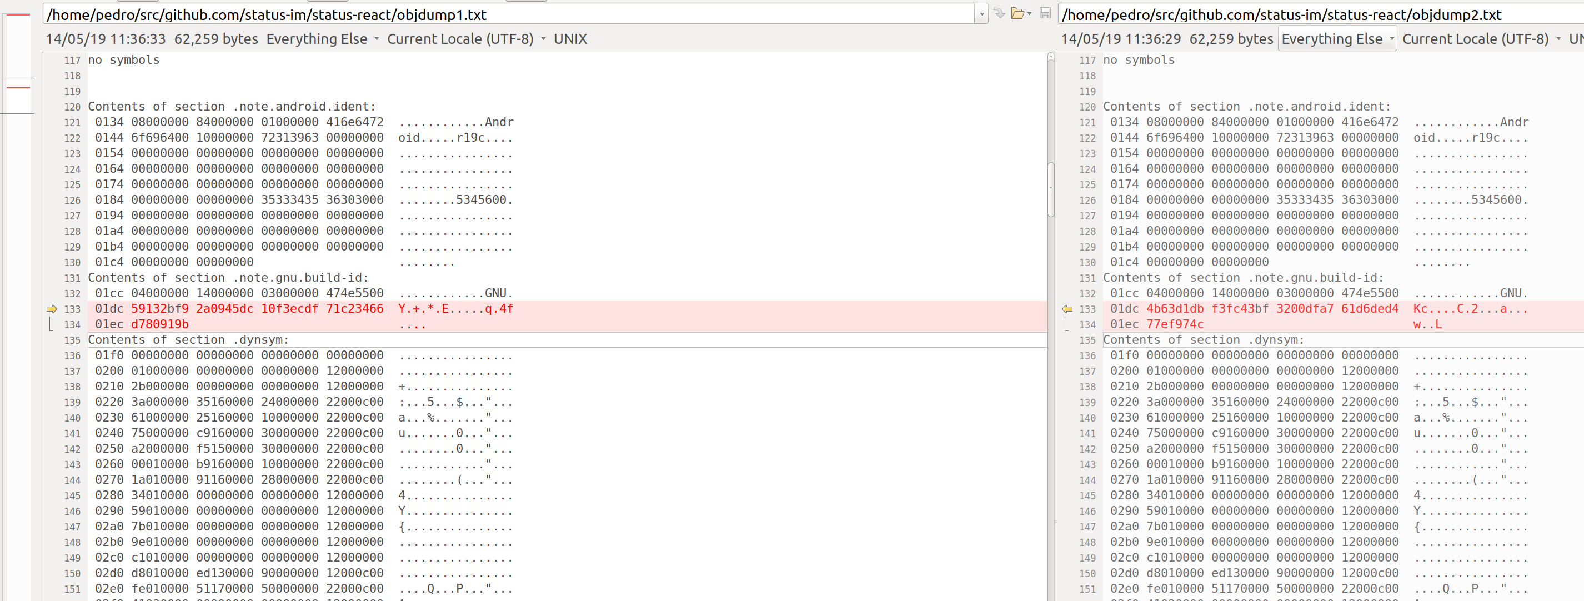Viewport: 1584px width, 601px height.
Task: Click left pane size text '62,259 bytes'
Action: (217, 39)
